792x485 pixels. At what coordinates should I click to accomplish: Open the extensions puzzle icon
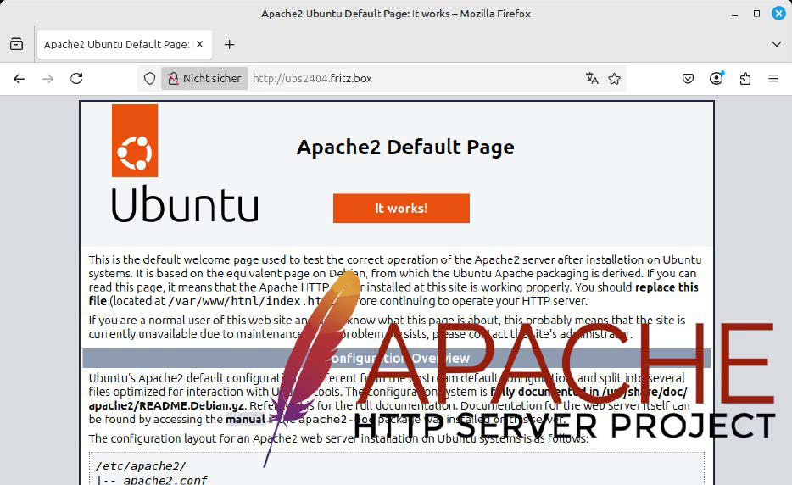point(745,78)
